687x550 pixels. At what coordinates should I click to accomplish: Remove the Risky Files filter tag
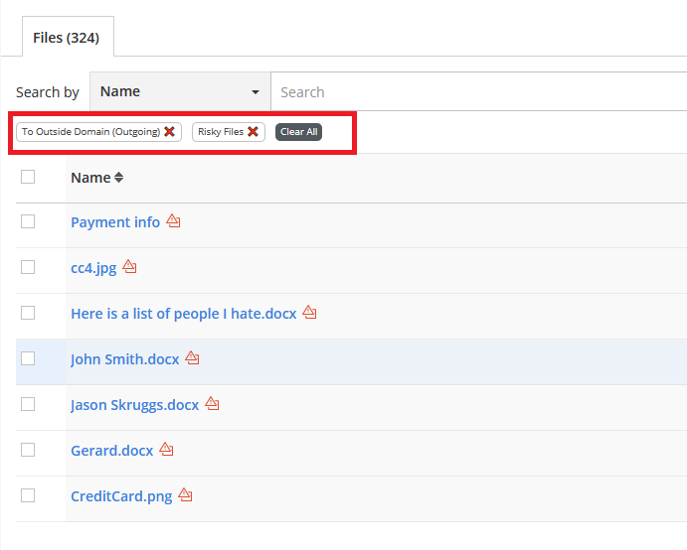tap(254, 132)
